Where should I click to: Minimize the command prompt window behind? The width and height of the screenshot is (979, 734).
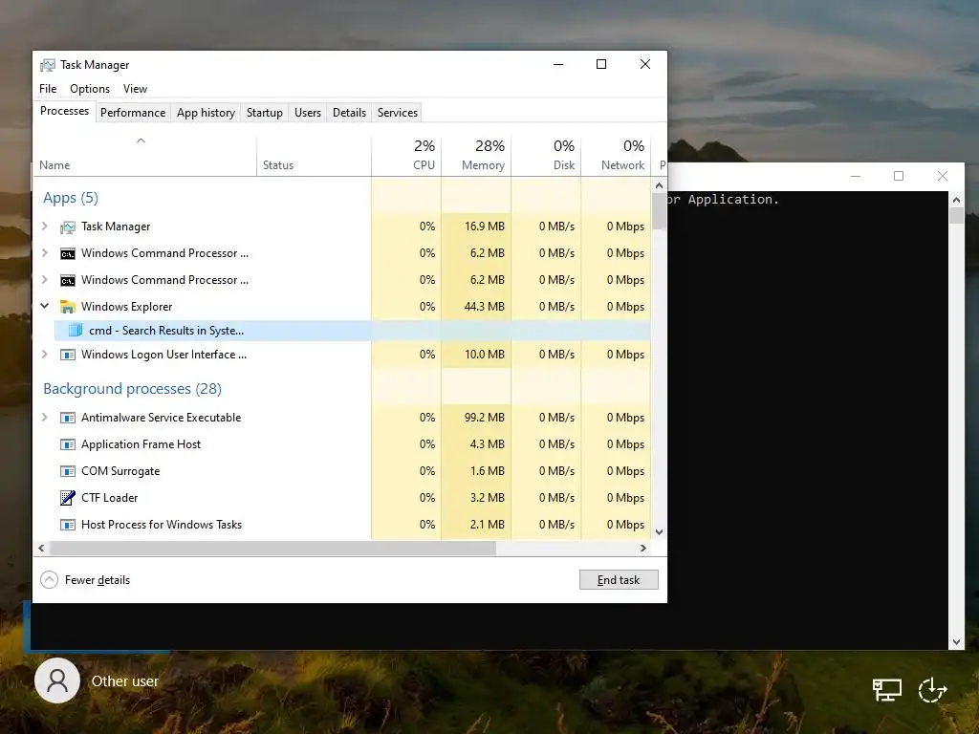coord(856,176)
